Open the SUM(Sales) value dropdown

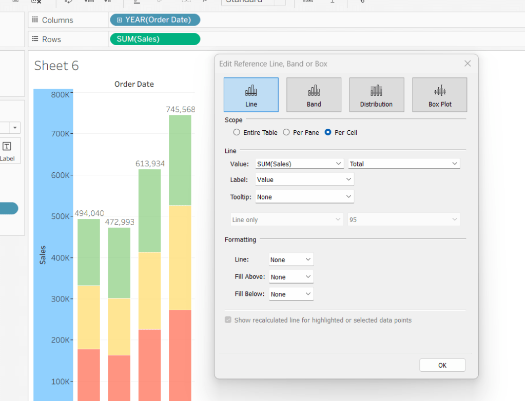click(300, 164)
